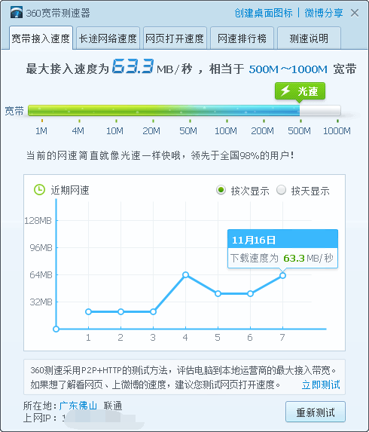Screen dimensions: 369x432
Task: Click the 1000M scale label
Action: (x=337, y=130)
